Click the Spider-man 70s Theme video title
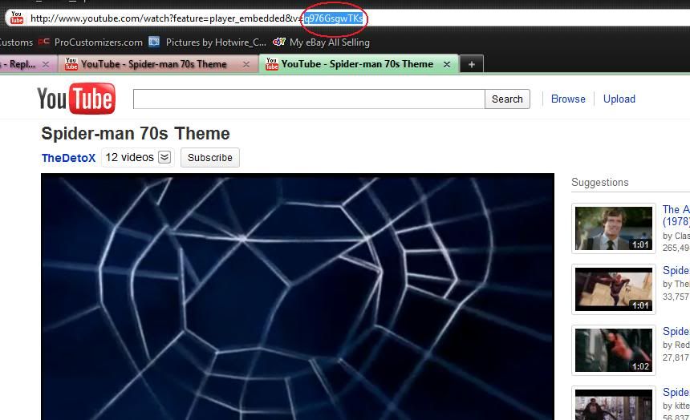The image size is (690, 420). point(136,133)
